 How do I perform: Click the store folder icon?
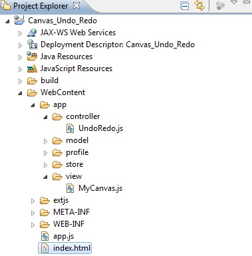point(57,164)
